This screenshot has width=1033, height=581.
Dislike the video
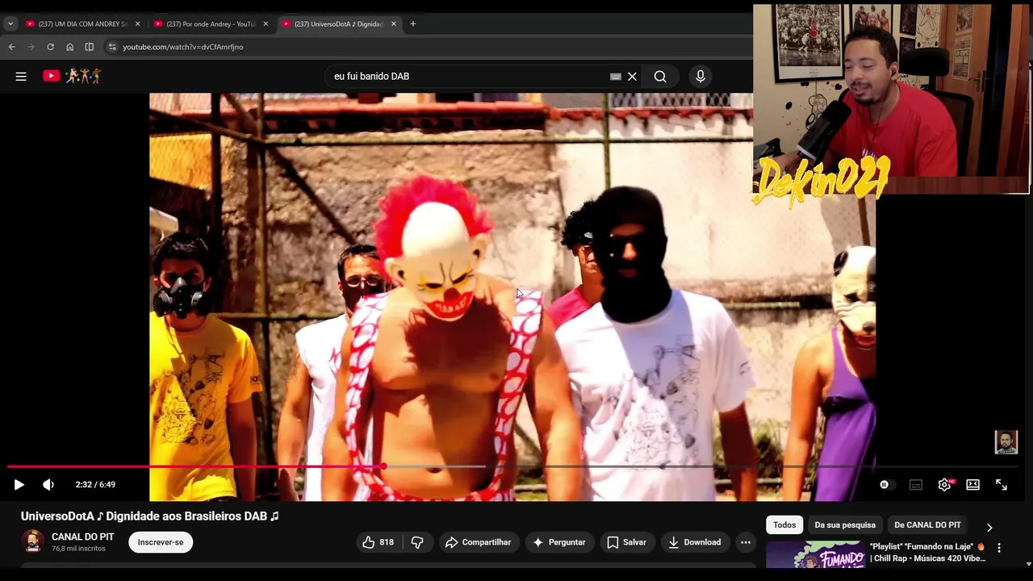(417, 542)
